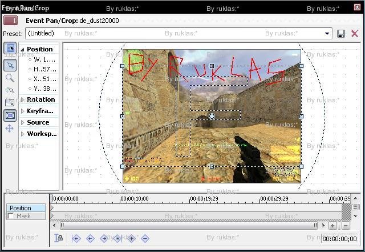Zoom in timeline with plus button
The height and width of the screenshot is (252, 365).
pos(332,226)
